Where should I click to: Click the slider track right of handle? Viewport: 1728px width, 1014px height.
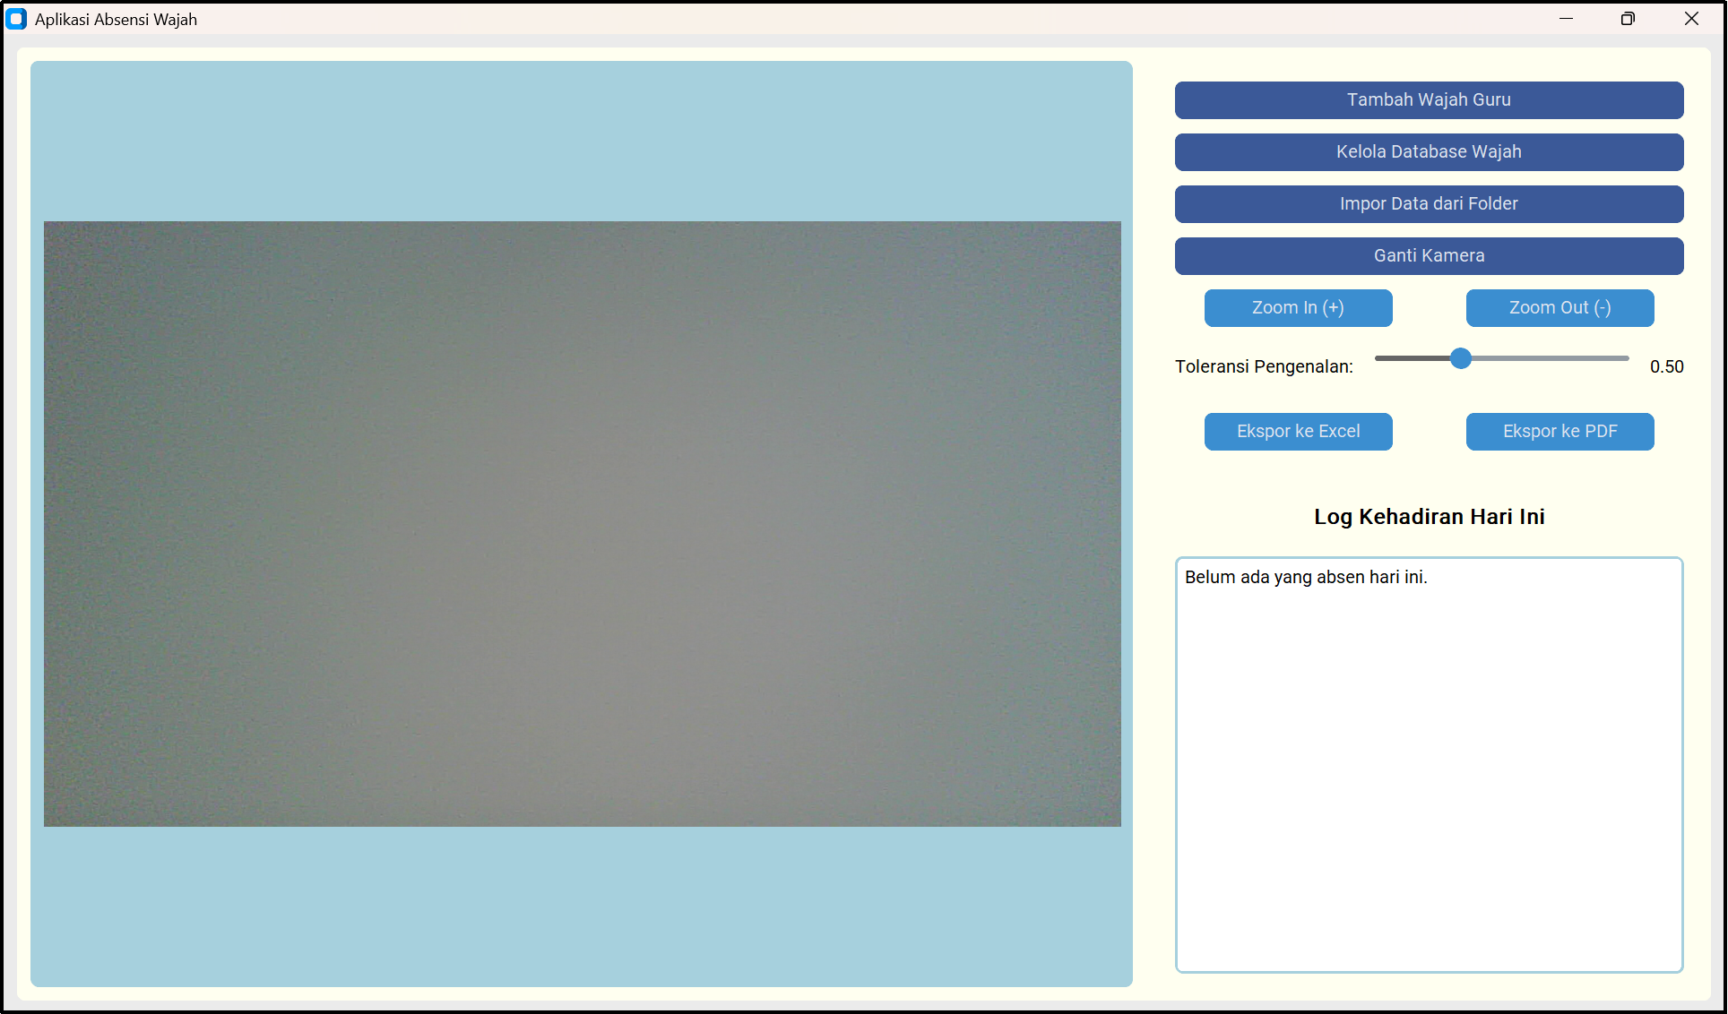pos(1551,358)
